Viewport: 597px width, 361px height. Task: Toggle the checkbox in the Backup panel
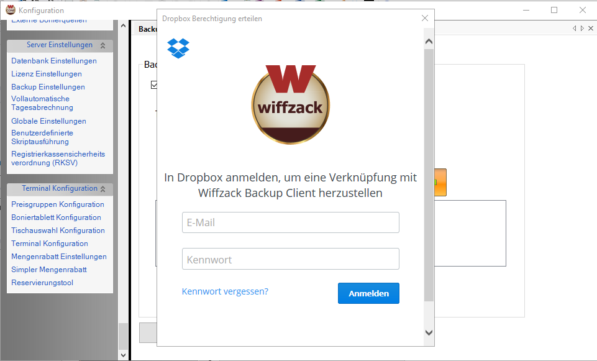point(154,85)
